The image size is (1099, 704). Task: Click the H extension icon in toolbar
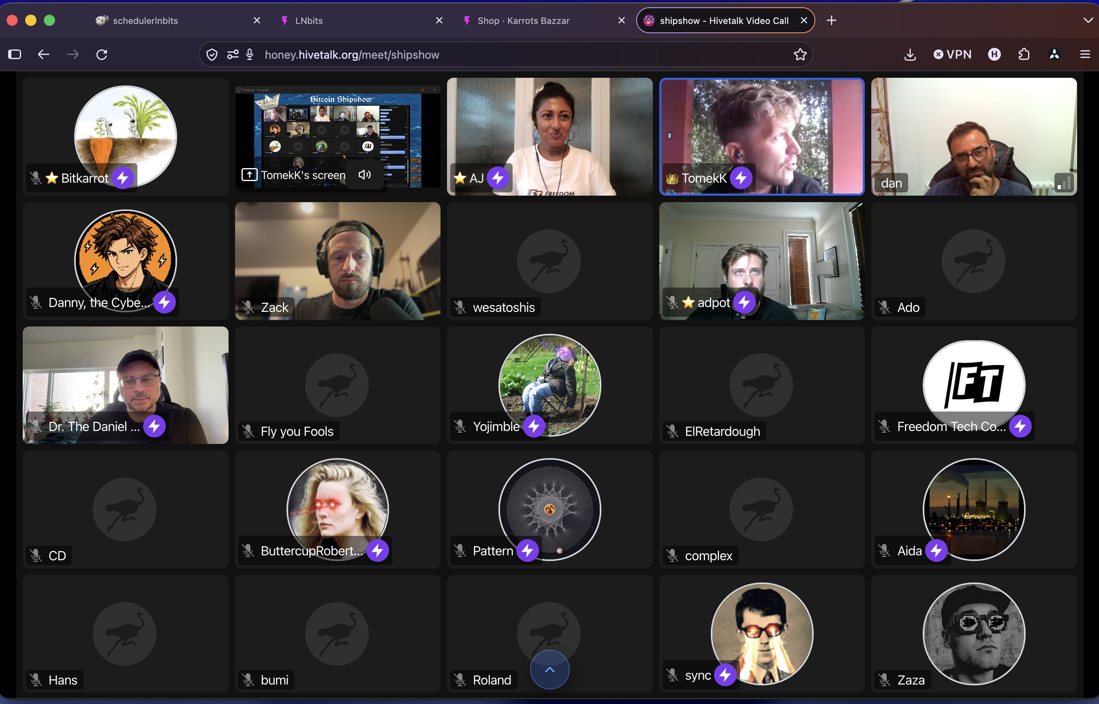pyautogui.click(x=994, y=54)
